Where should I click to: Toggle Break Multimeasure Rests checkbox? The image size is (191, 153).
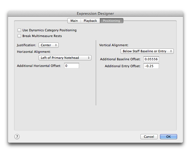pos(19,36)
